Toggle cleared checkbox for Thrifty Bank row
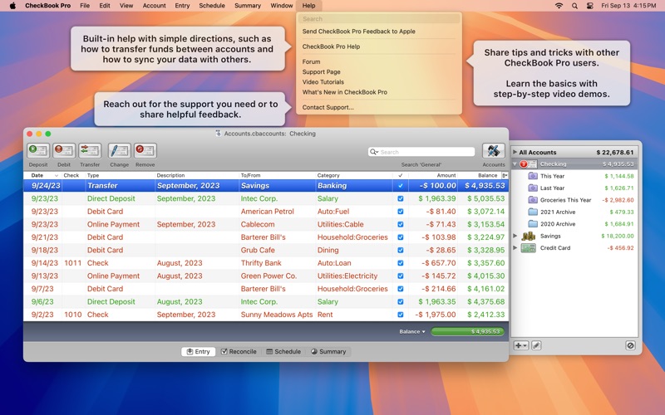The height and width of the screenshot is (415, 665). (x=401, y=263)
